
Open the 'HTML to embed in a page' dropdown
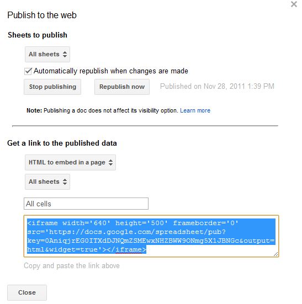point(70,162)
